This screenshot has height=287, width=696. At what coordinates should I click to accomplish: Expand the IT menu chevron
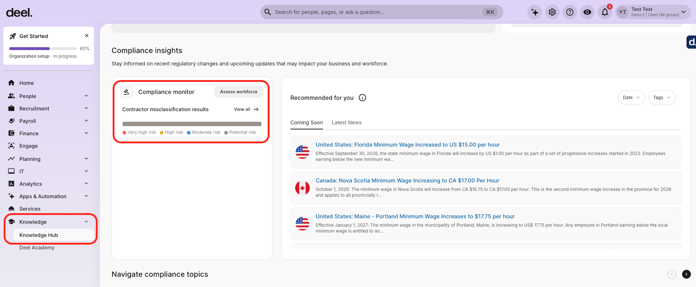click(86, 171)
